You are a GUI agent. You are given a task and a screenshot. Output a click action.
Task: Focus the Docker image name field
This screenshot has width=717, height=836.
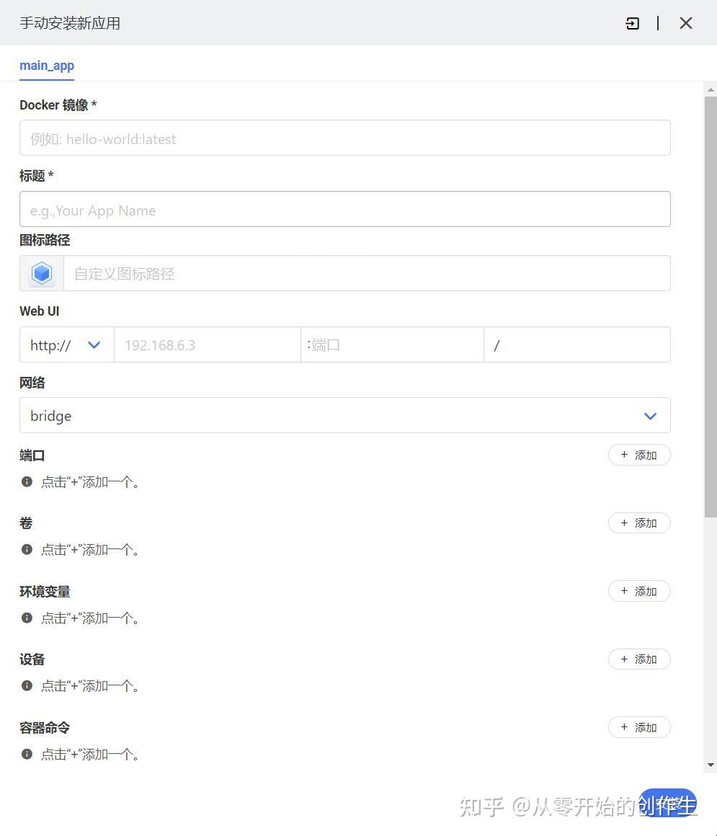pyautogui.click(x=344, y=138)
